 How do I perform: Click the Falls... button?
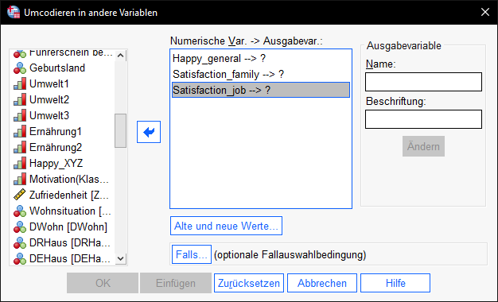point(192,254)
